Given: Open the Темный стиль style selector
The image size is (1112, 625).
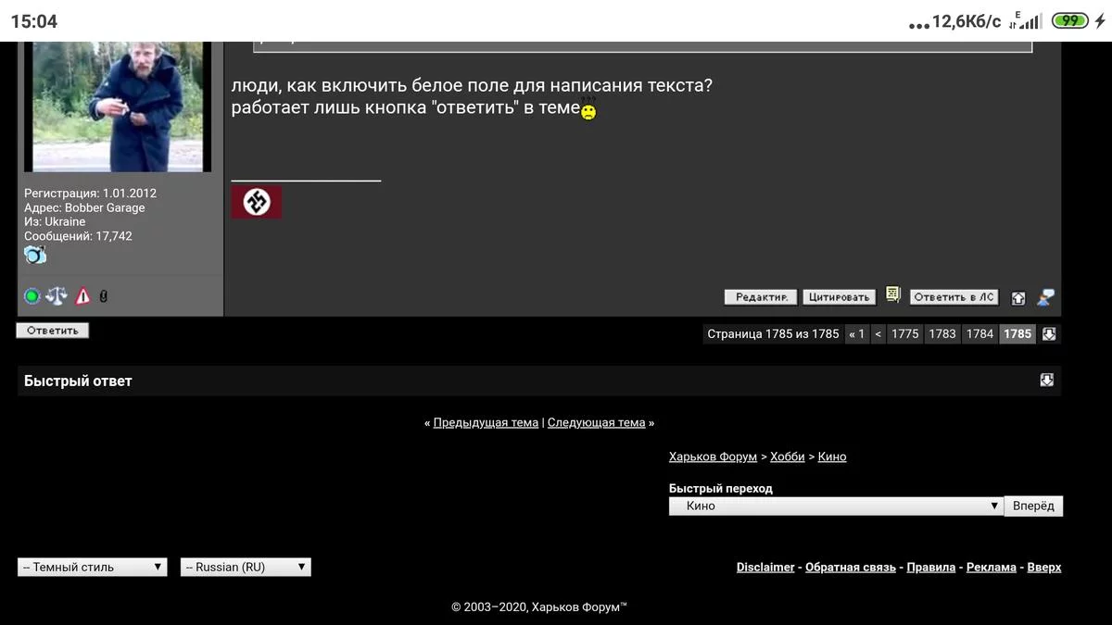Looking at the screenshot, I should click(92, 567).
